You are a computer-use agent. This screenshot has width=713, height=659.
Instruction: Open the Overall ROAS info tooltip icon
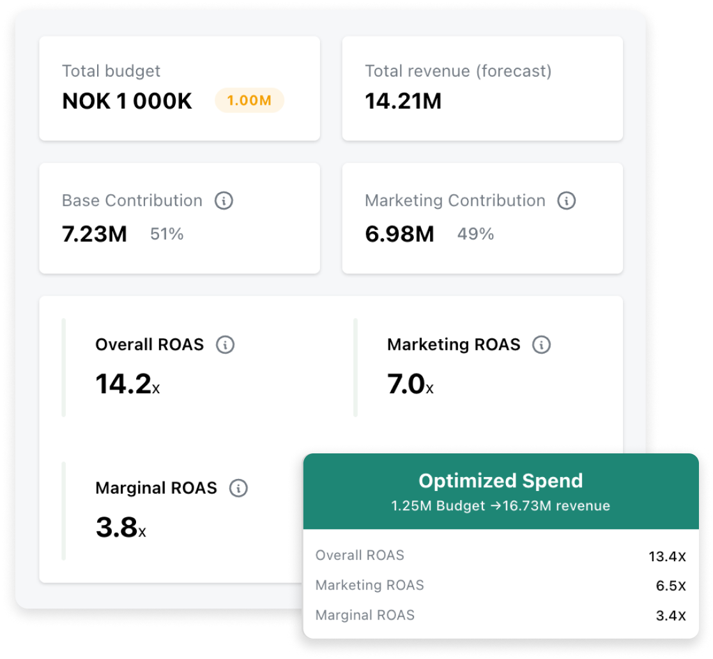[x=225, y=345]
